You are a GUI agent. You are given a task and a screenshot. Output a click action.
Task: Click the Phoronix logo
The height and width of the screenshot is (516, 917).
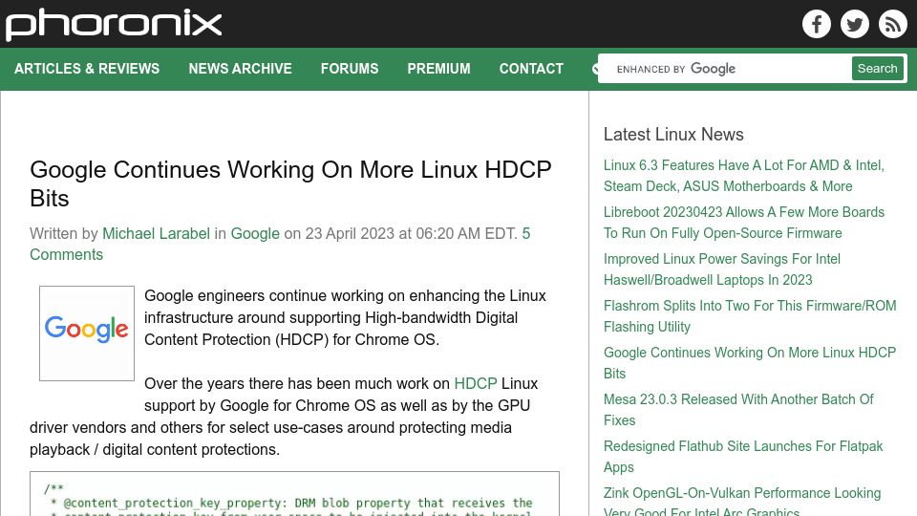pyautogui.click(x=114, y=25)
